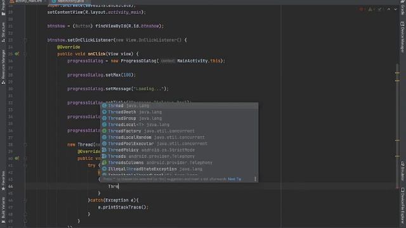Select ThreadPoolExecutor completion suggestion
Image resolution: width=406 pixels, height=228 pixels.
(x=179, y=144)
